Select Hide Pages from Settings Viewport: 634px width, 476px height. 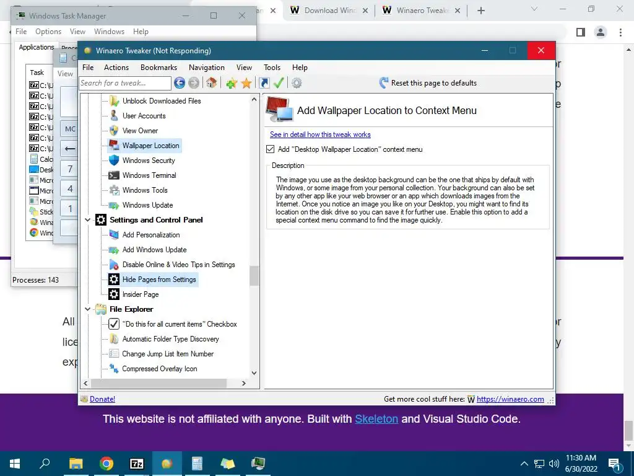[x=159, y=280]
